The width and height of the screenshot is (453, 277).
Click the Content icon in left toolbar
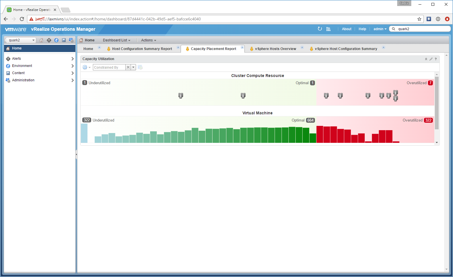64,40
